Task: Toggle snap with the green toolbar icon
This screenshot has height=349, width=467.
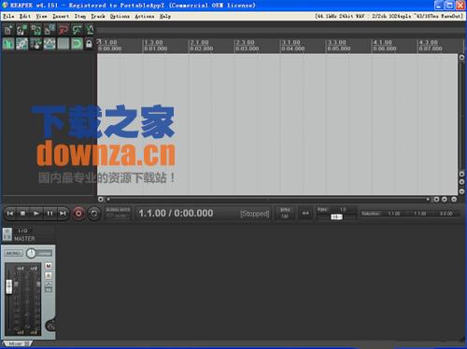Action: click(77, 44)
